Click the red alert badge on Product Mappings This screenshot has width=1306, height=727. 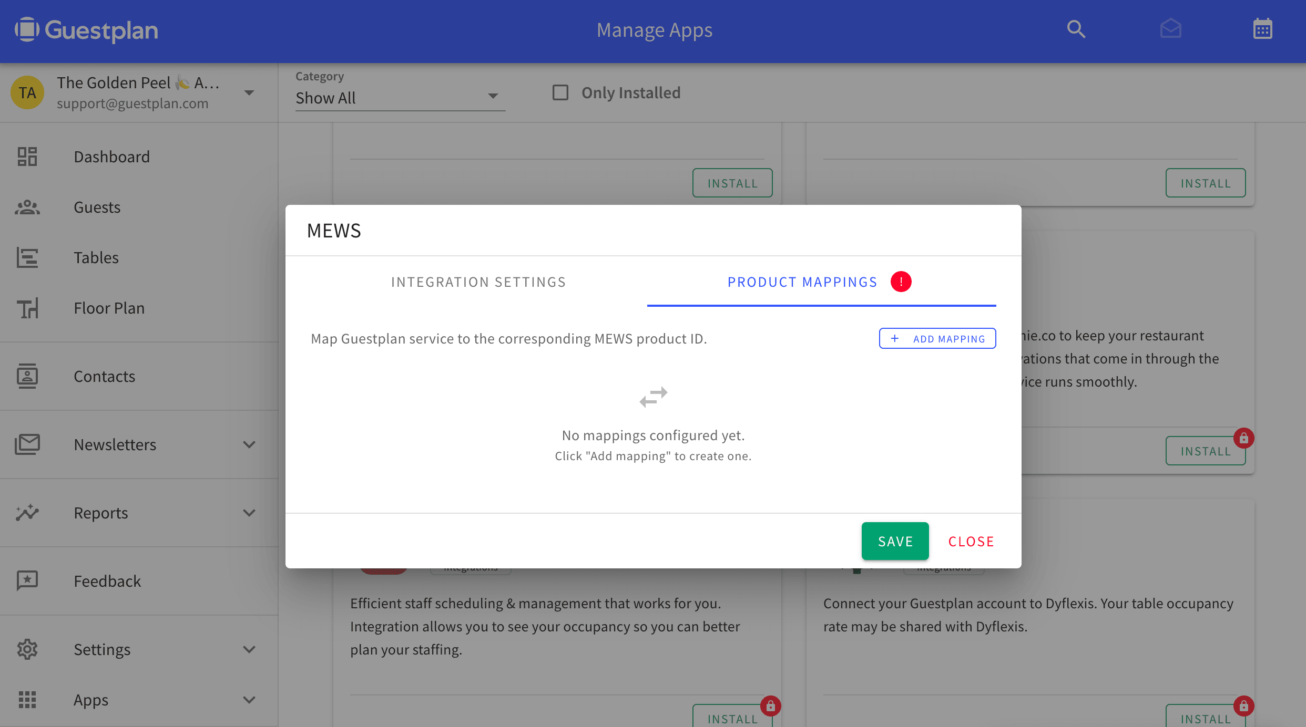point(901,282)
